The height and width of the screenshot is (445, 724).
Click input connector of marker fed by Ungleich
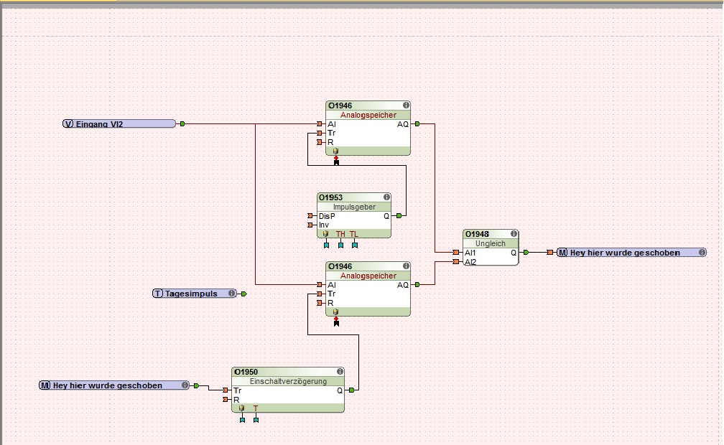tap(550, 253)
